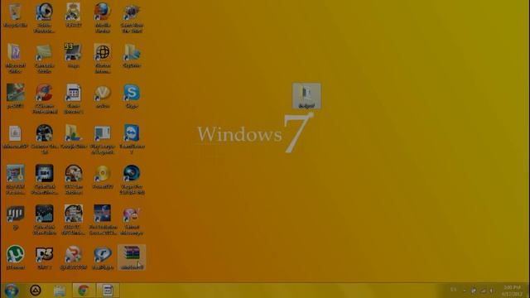
Task: Open the volume speaker tray icon
Action: coord(492,291)
